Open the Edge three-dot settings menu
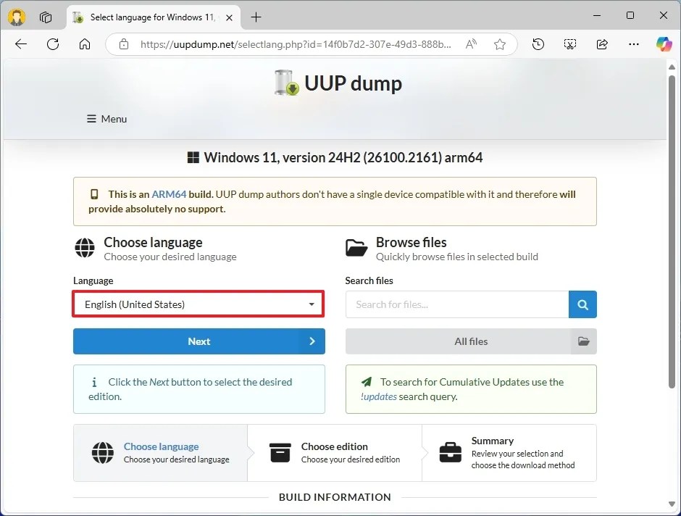This screenshot has height=516, width=681. tap(633, 43)
